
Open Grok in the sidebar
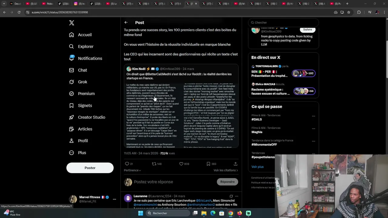pyautogui.click(x=78, y=82)
